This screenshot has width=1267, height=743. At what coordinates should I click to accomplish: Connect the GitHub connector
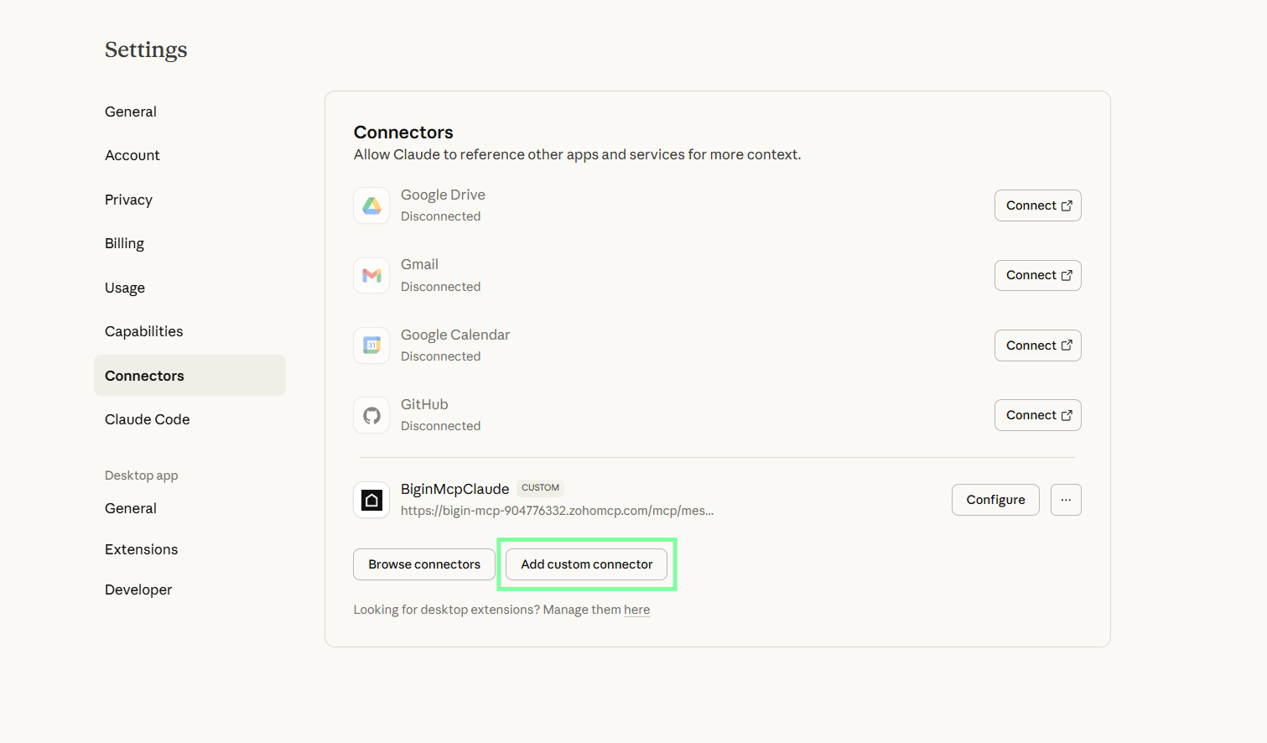1037,415
